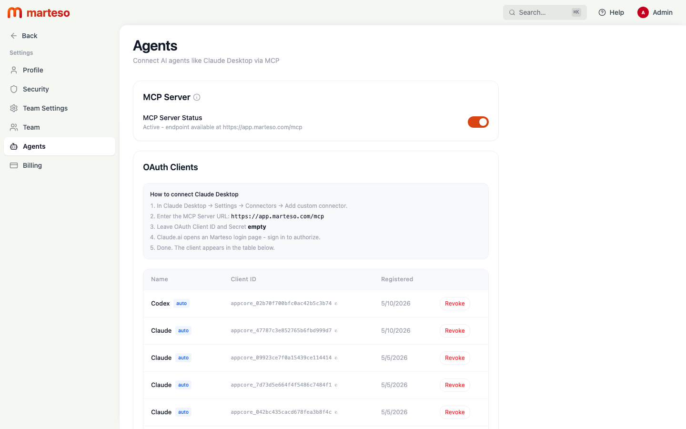Click the search magnifier icon

[x=512, y=12]
